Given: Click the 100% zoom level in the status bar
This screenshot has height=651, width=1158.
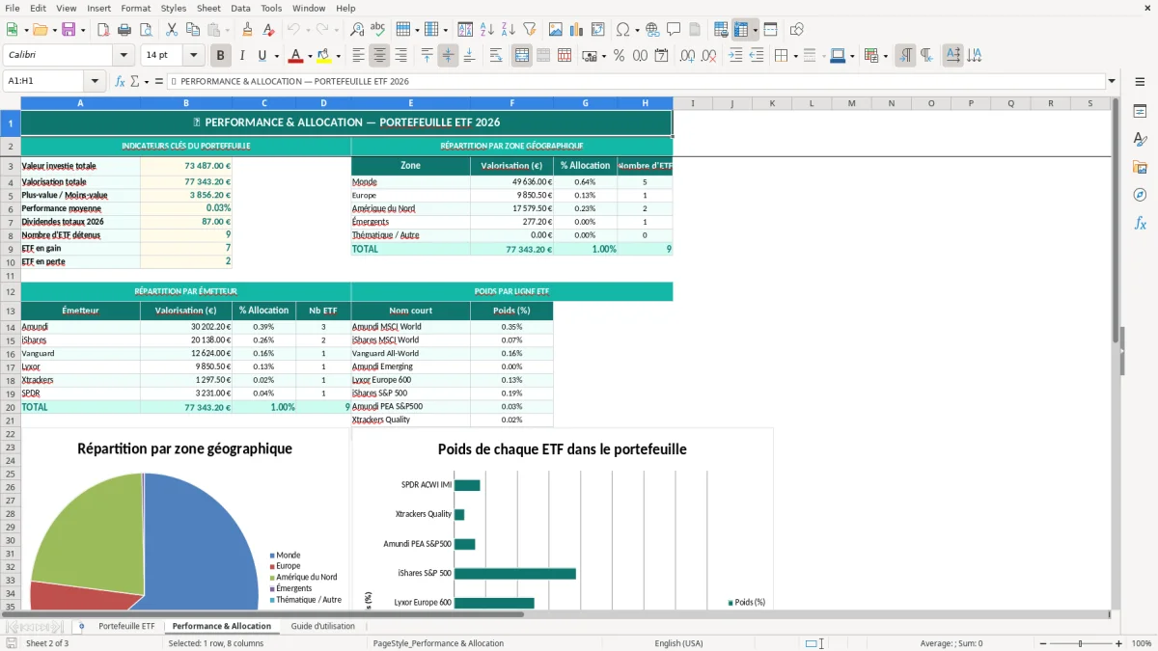Looking at the screenshot, I should tap(1141, 643).
